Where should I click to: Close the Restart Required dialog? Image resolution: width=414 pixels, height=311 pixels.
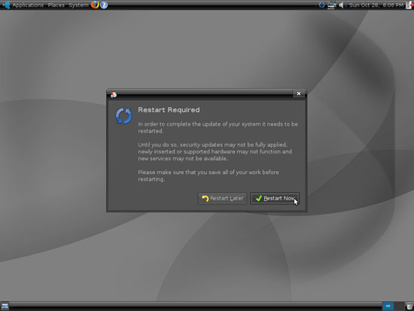click(x=299, y=93)
